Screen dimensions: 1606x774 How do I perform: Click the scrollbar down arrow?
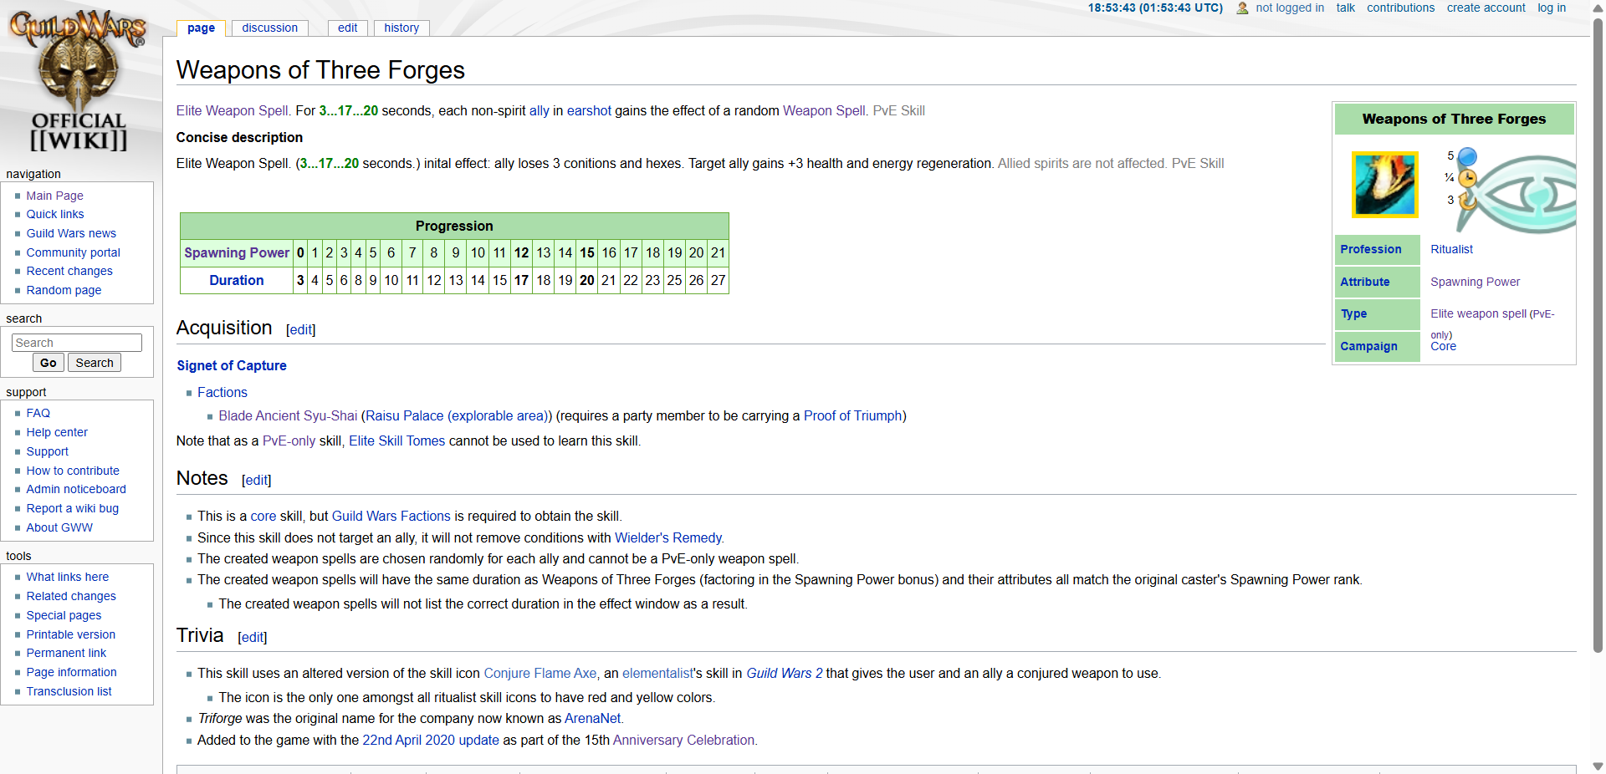click(x=1598, y=766)
